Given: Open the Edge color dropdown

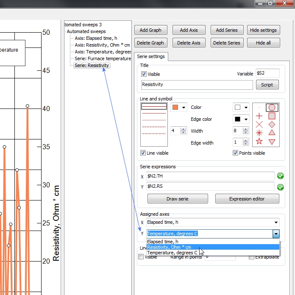Looking at the screenshot, I should pyautogui.click(x=246, y=119).
